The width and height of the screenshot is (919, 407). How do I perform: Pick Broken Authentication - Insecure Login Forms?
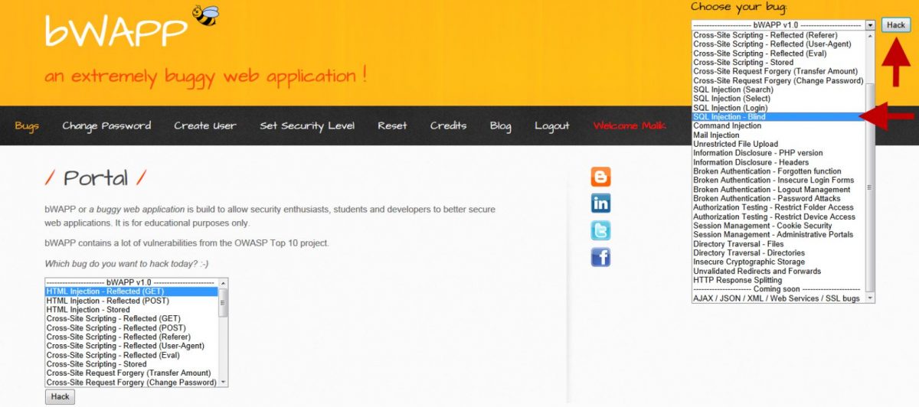pyautogui.click(x=777, y=181)
